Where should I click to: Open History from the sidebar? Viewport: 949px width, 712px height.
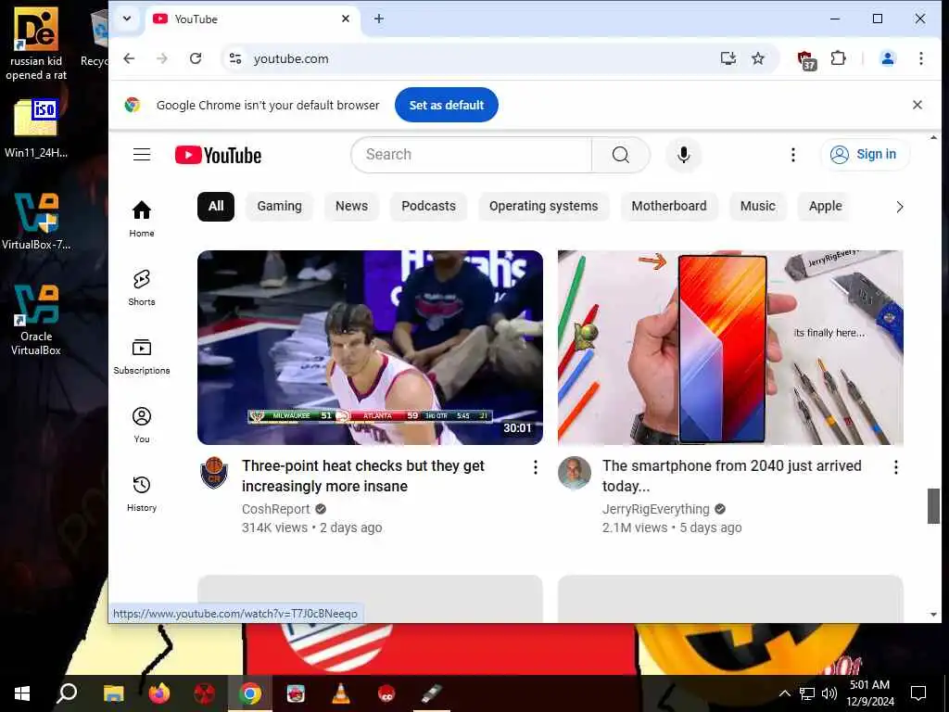tap(142, 493)
